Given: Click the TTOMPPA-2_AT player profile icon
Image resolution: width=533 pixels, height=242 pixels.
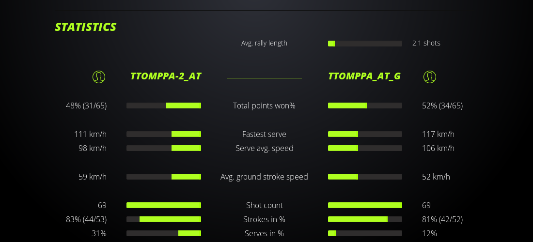Looking at the screenshot, I should pyautogui.click(x=99, y=76).
